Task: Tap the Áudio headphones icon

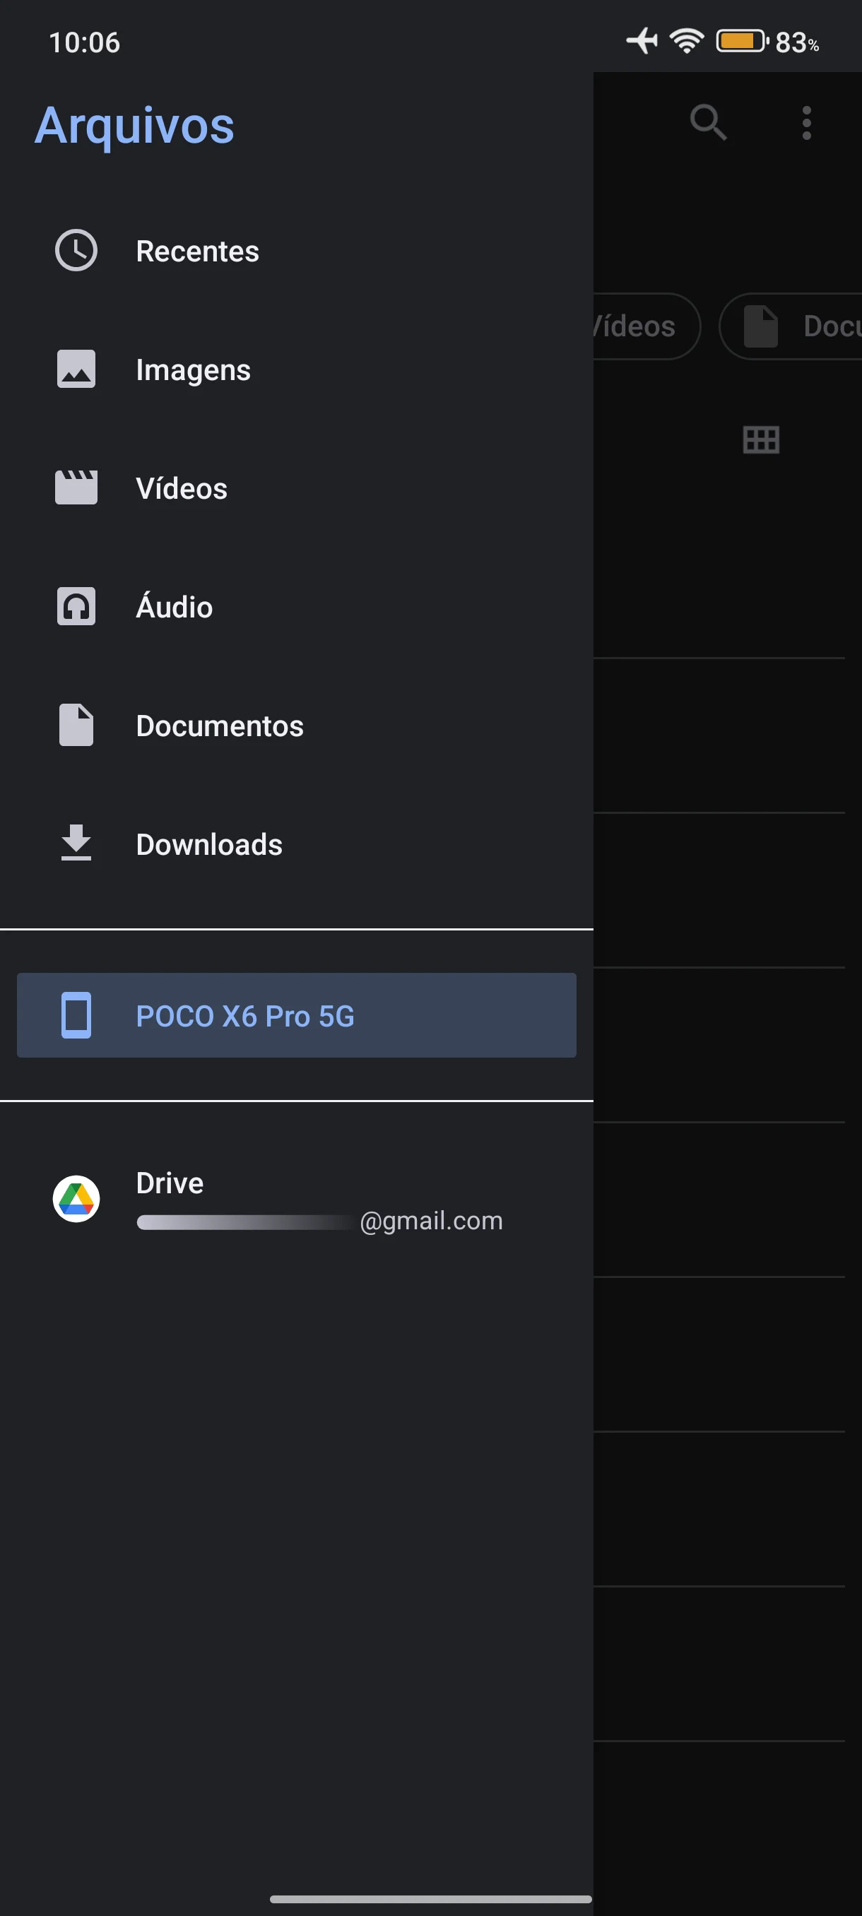Action: click(76, 606)
